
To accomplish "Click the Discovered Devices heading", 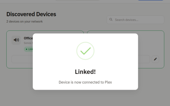I will 31,14.
